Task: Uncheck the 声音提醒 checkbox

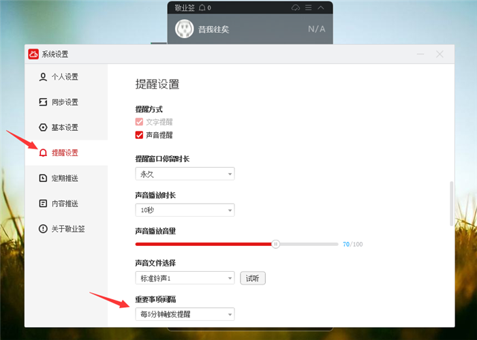Action: pos(139,135)
